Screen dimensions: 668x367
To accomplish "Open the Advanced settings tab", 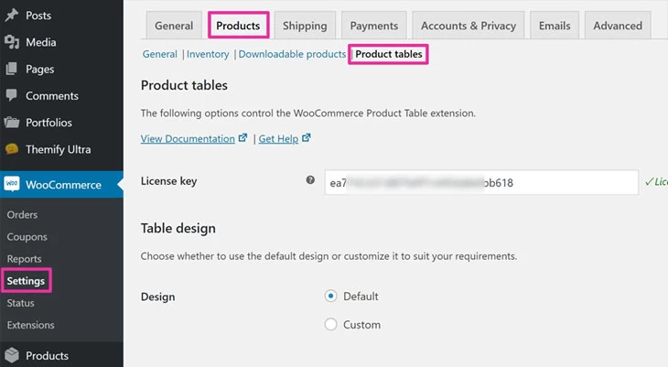I will [x=618, y=26].
